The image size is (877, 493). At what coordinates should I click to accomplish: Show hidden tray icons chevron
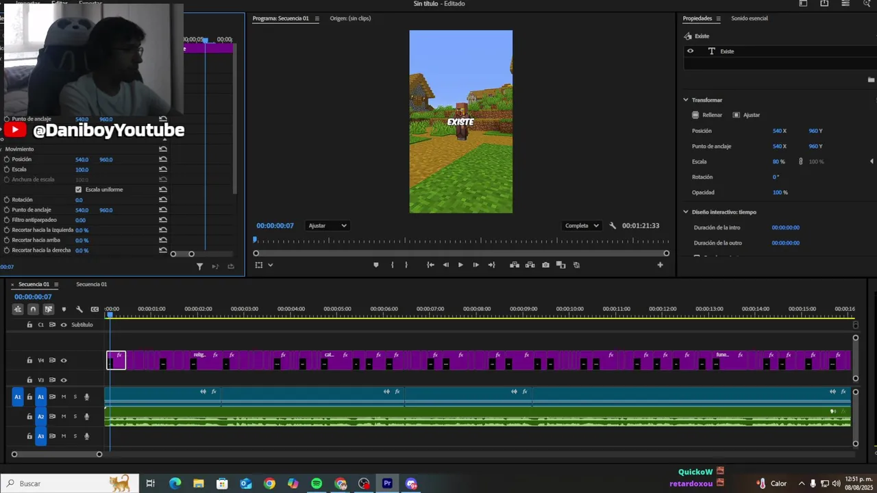click(801, 483)
